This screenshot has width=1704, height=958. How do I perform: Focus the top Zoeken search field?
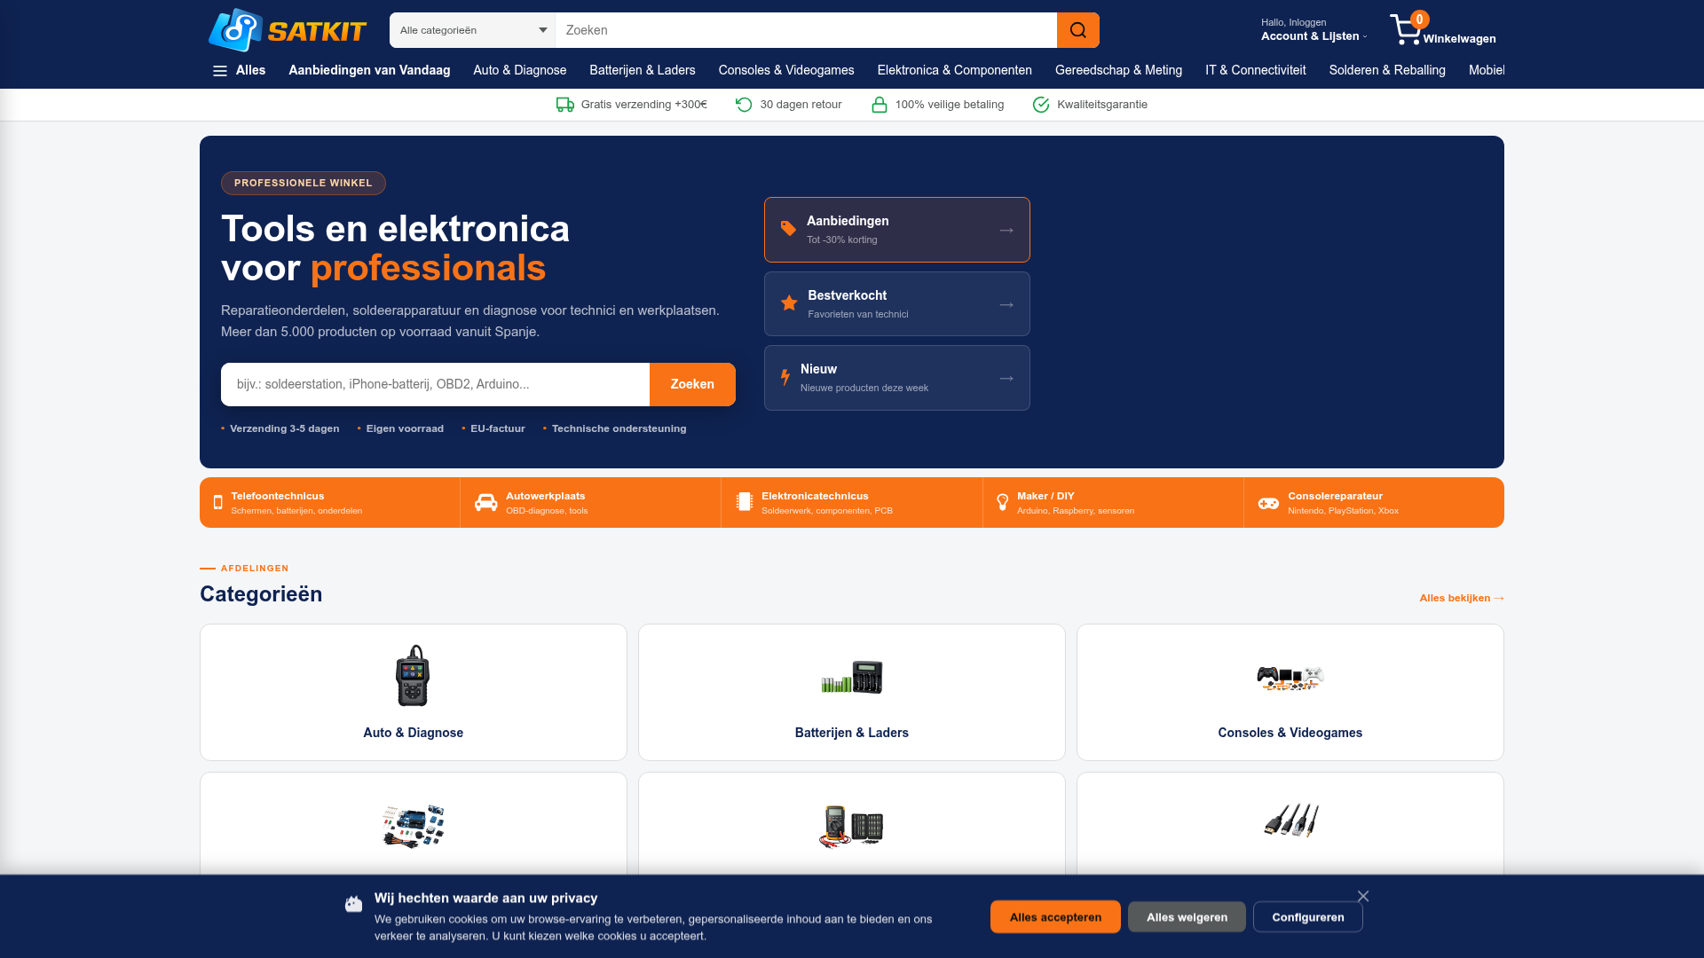click(x=806, y=30)
